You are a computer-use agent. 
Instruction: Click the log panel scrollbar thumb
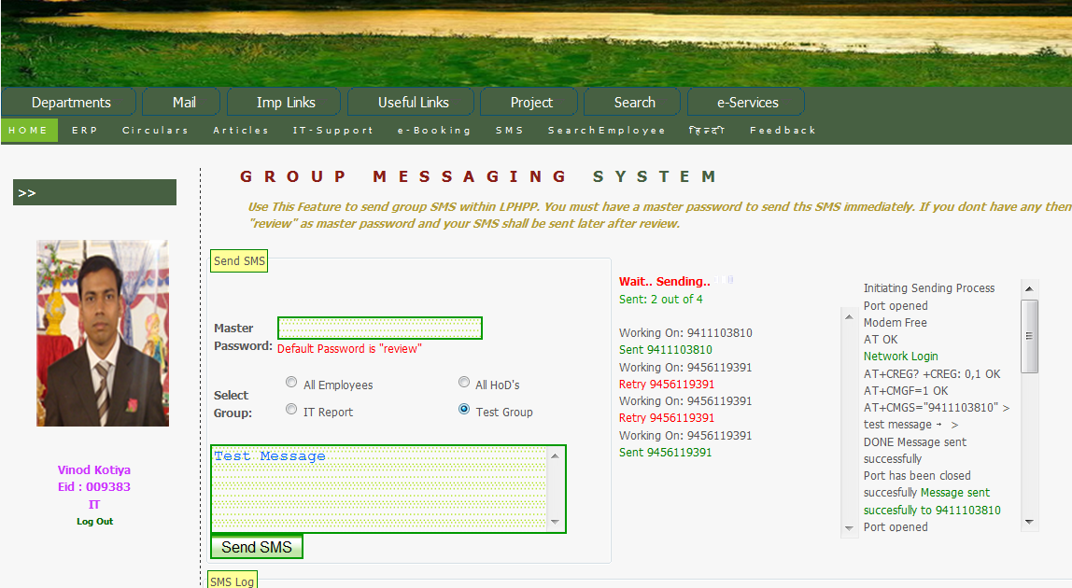point(1030,336)
